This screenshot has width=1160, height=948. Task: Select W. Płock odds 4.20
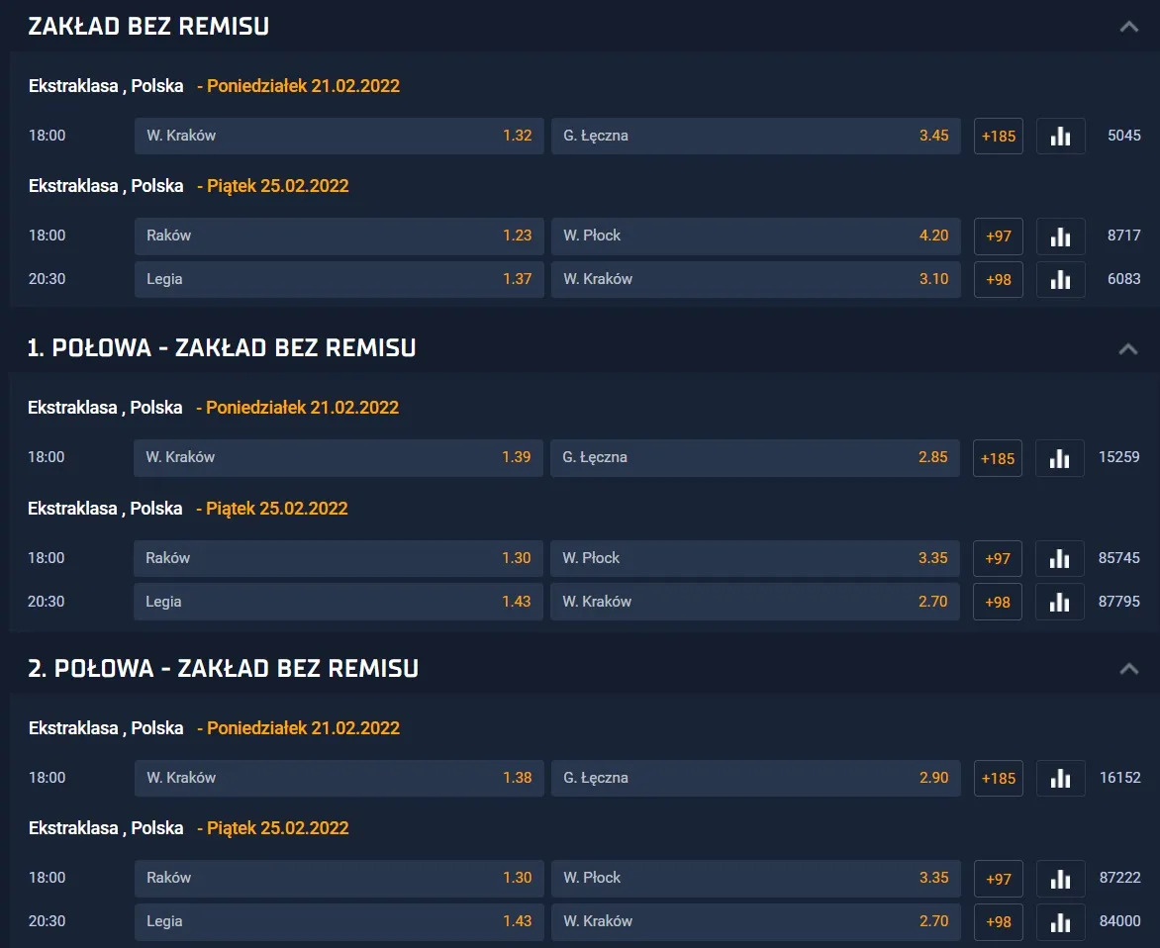[756, 236]
